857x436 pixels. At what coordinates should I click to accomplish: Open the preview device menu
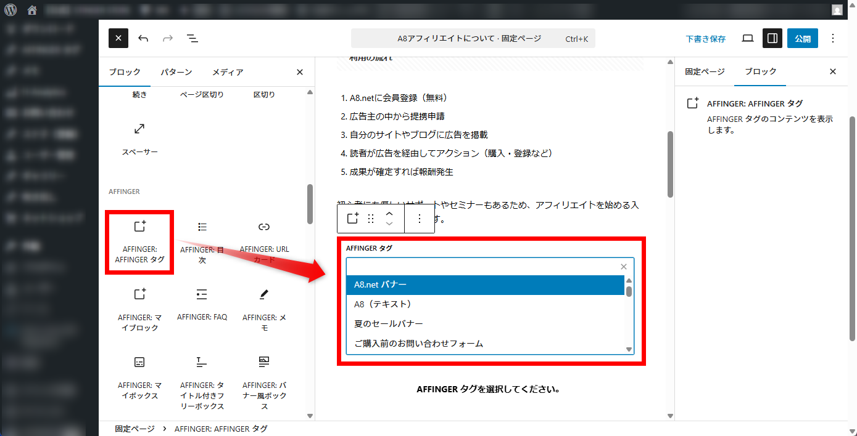[x=748, y=38]
